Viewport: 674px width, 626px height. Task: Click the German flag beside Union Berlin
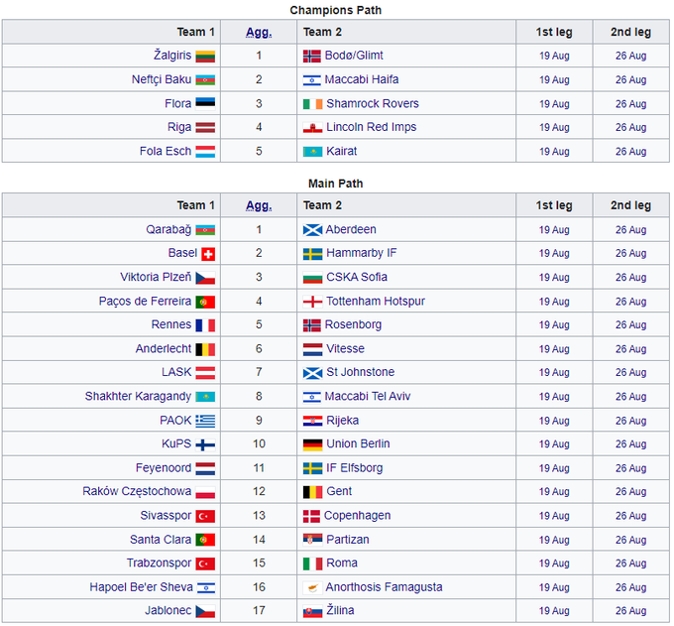point(311,444)
